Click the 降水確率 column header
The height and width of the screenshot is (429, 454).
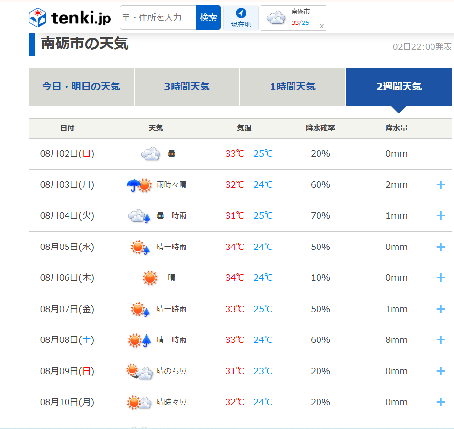pyautogui.click(x=320, y=128)
